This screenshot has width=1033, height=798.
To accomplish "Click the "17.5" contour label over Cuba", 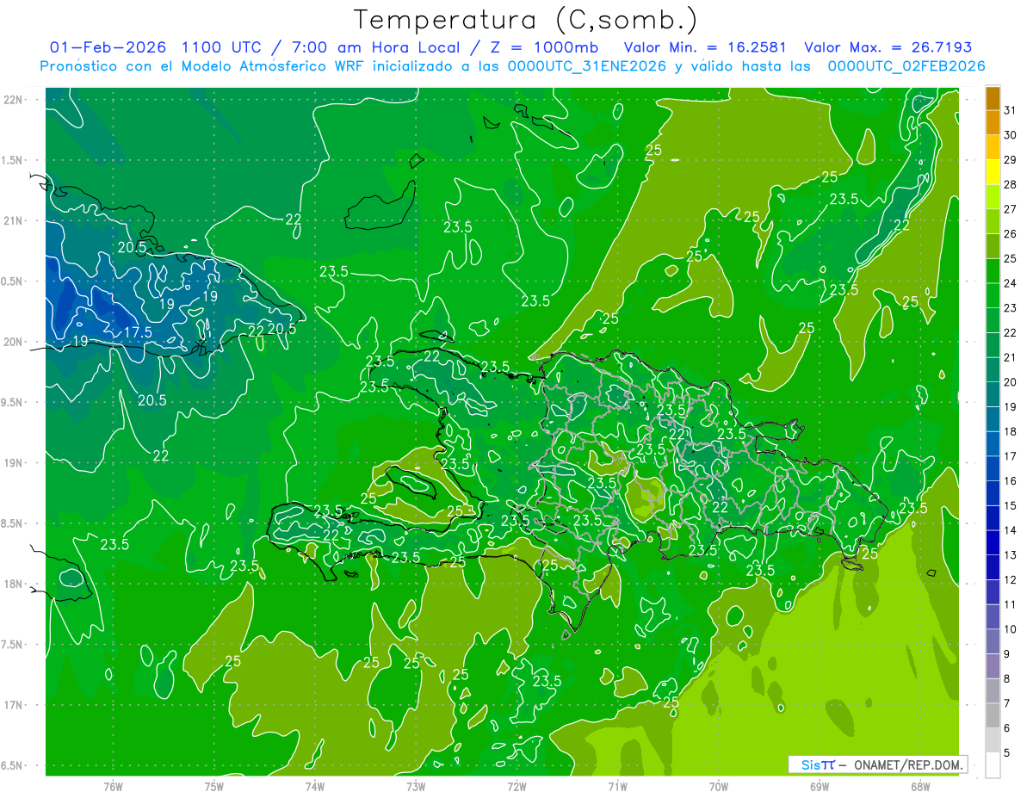I will coord(138,331).
